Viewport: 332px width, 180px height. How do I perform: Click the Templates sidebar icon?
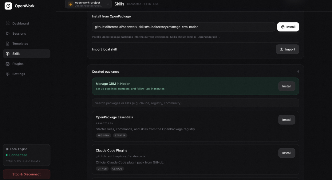(8, 44)
